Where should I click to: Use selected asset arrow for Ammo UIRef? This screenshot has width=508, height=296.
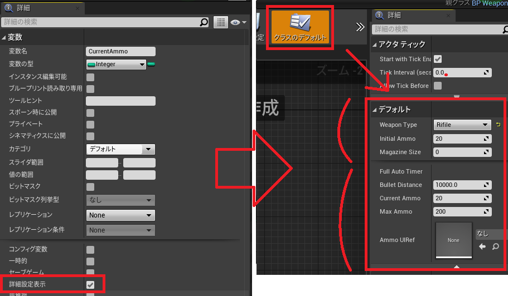click(482, 246)
